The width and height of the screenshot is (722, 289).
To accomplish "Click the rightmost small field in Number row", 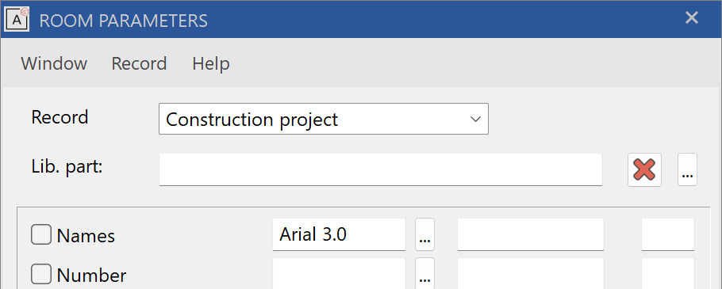I will [668, 273].
